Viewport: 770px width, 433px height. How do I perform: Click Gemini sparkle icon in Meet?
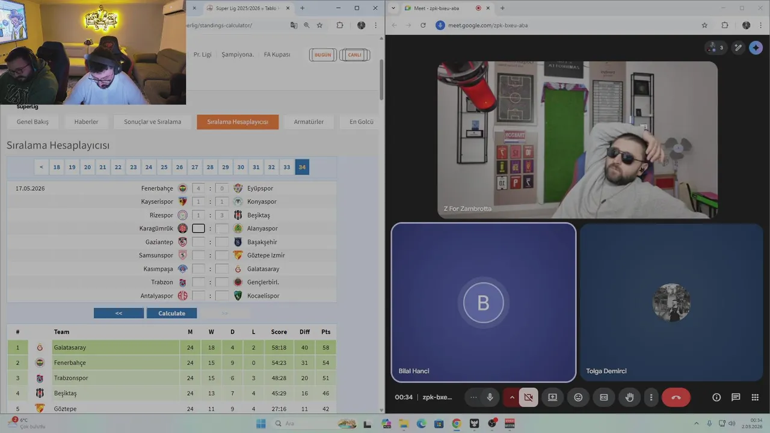[756, 48]
